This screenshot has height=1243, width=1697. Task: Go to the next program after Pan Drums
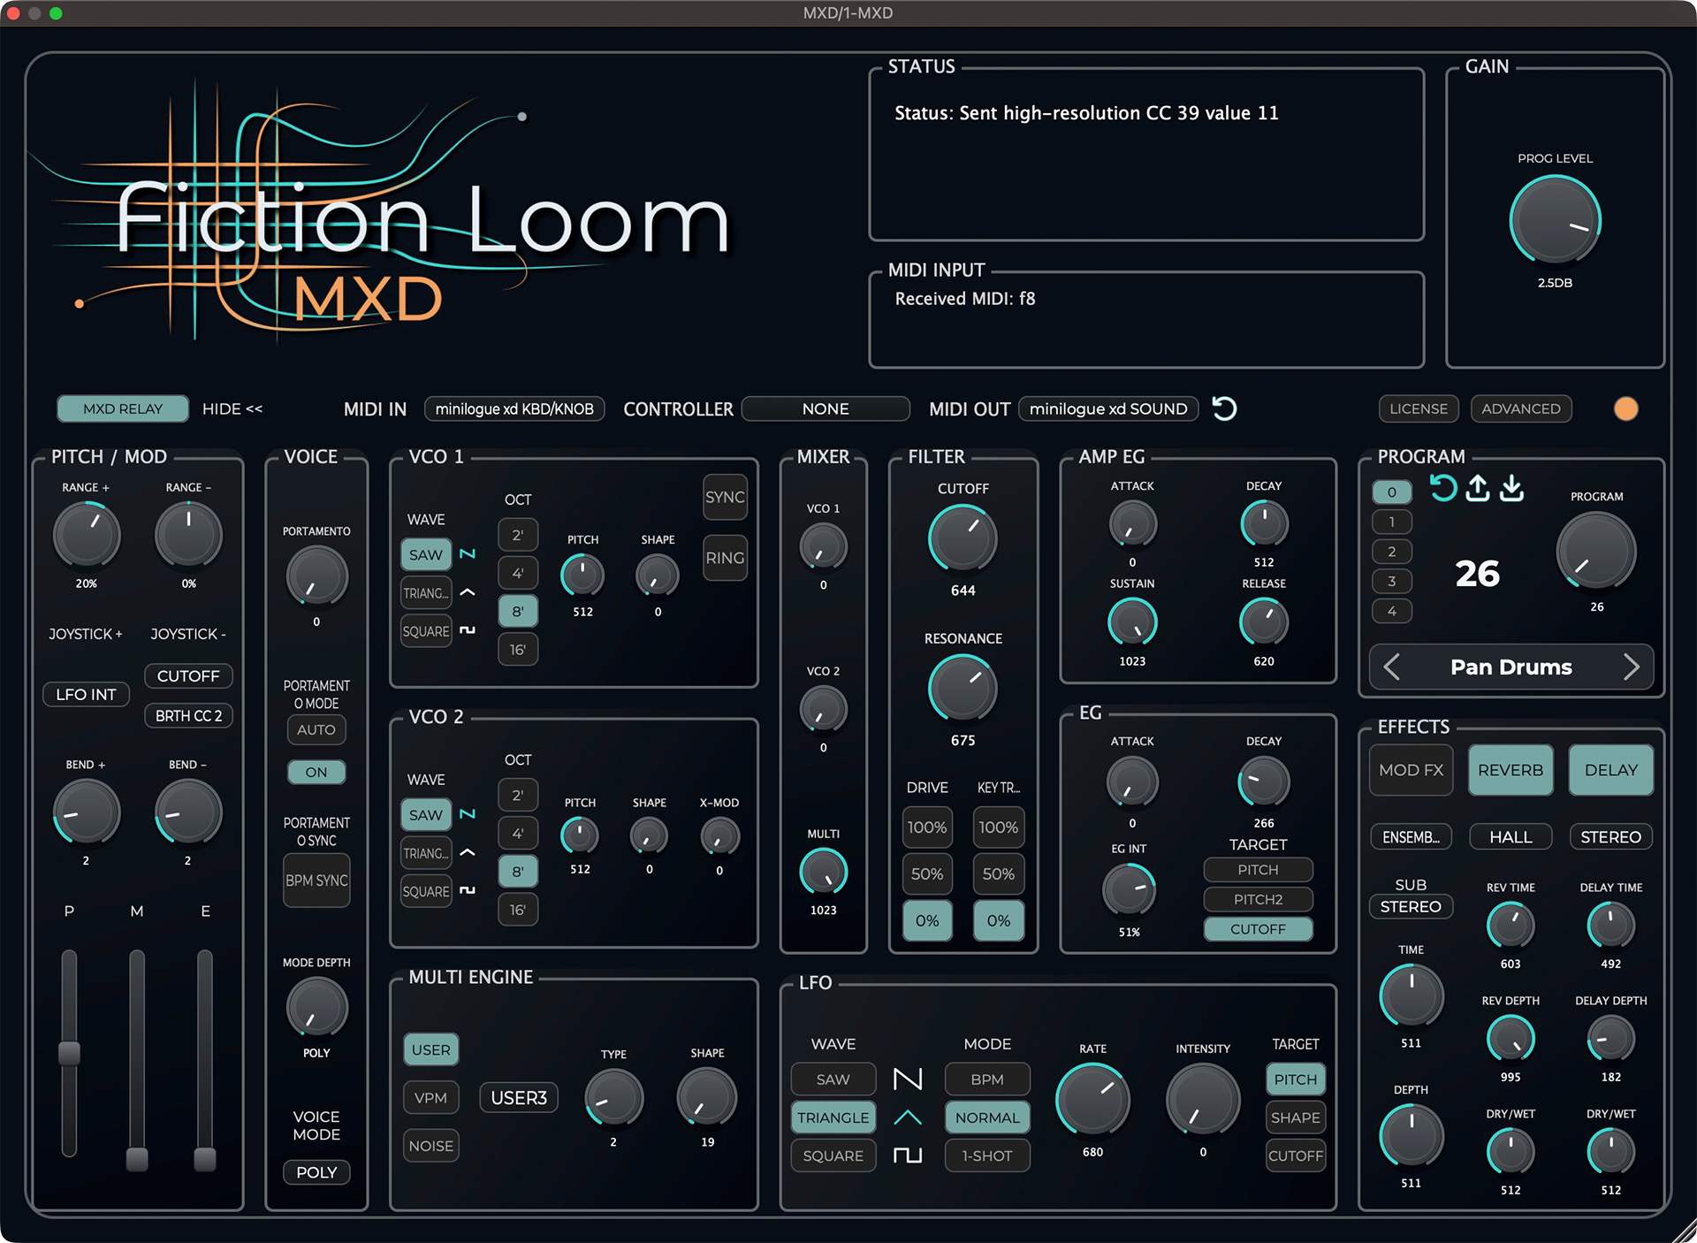[x=1632, y=667]
